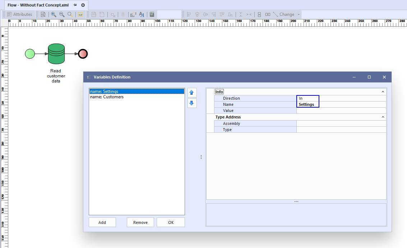Click the font style 'A' icon
407x248 pixels.
pyautogui.click(x=142, y=14)
